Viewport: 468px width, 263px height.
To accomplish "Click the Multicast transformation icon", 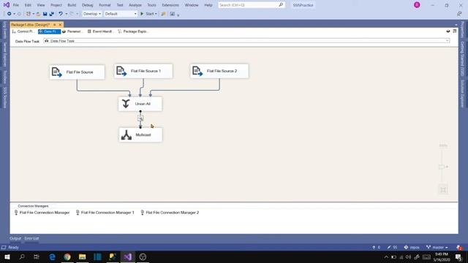I will pos(127,134).
